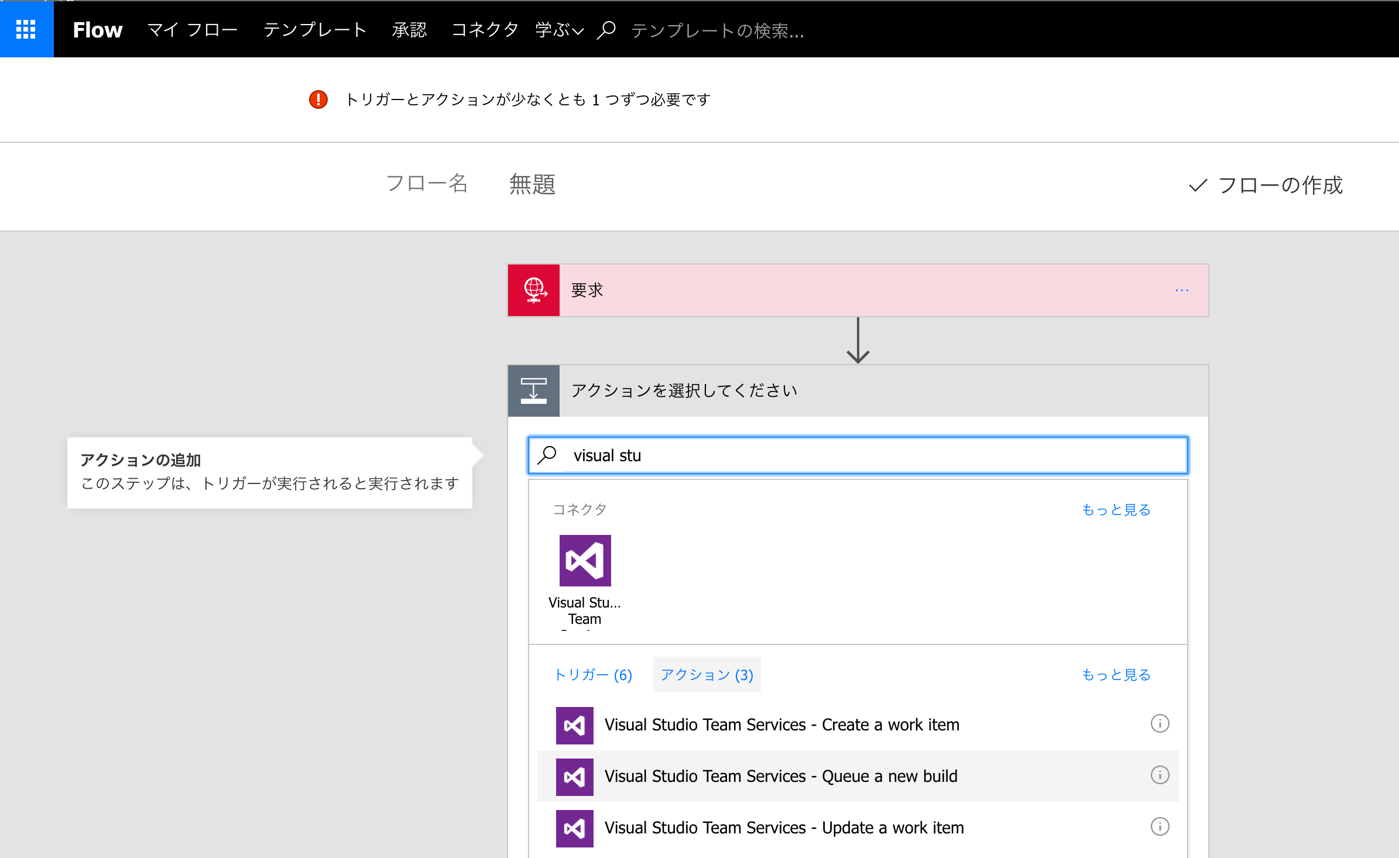Click もっと見る next to action tabs
The width and height of the screenshot is (1399, 858).
coord(1116,675)
